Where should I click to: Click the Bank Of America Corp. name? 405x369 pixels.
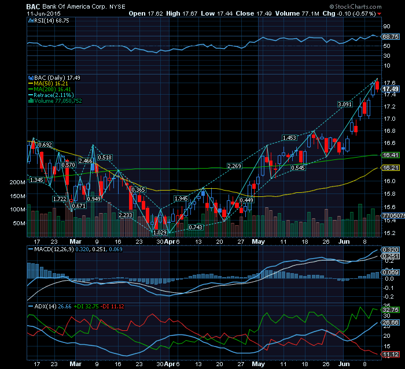coord(75,7)
